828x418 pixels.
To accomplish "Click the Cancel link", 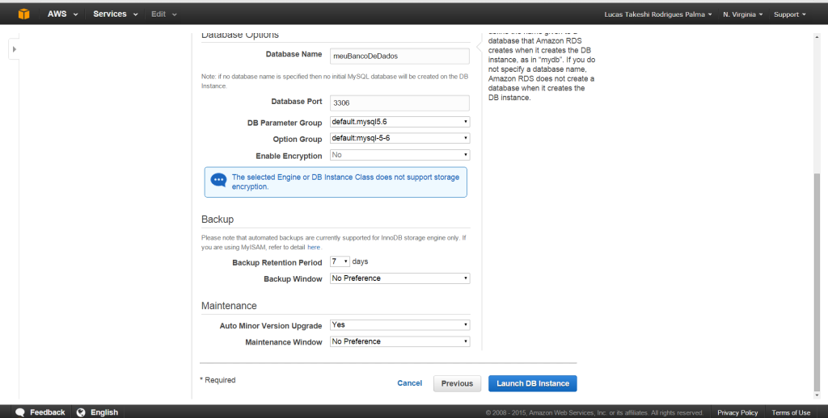I will 409,383.
